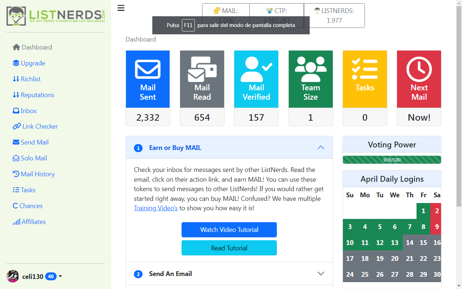
Task: Click the Mail Read envelopes card icon
Action: coord(202,69)
